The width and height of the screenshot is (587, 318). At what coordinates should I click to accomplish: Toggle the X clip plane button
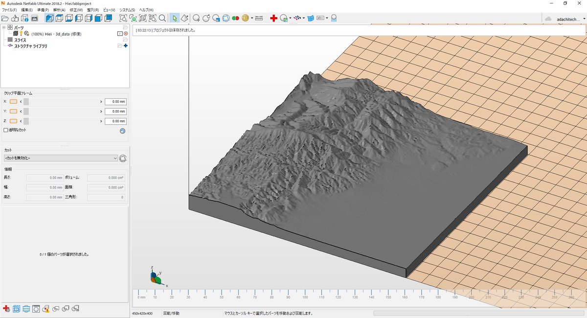click(13, 101)
